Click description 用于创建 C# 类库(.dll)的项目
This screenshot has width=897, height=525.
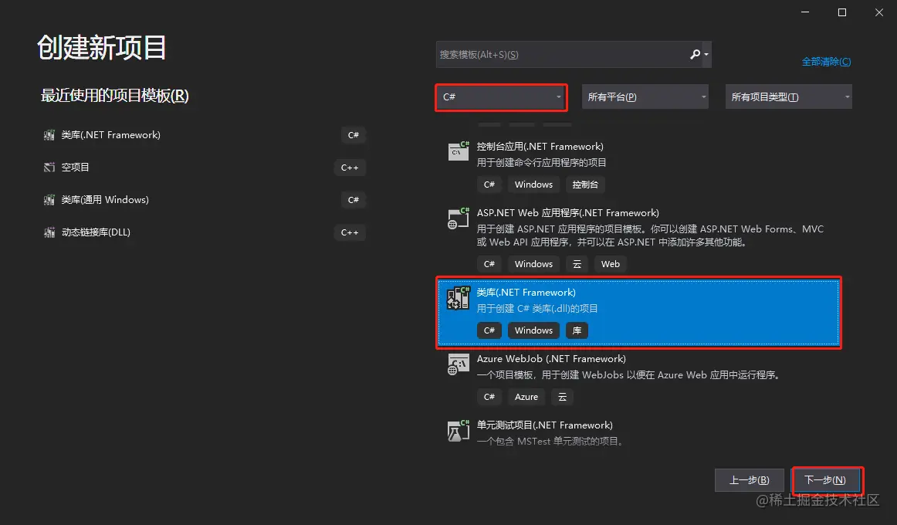[x=537, y=308]
